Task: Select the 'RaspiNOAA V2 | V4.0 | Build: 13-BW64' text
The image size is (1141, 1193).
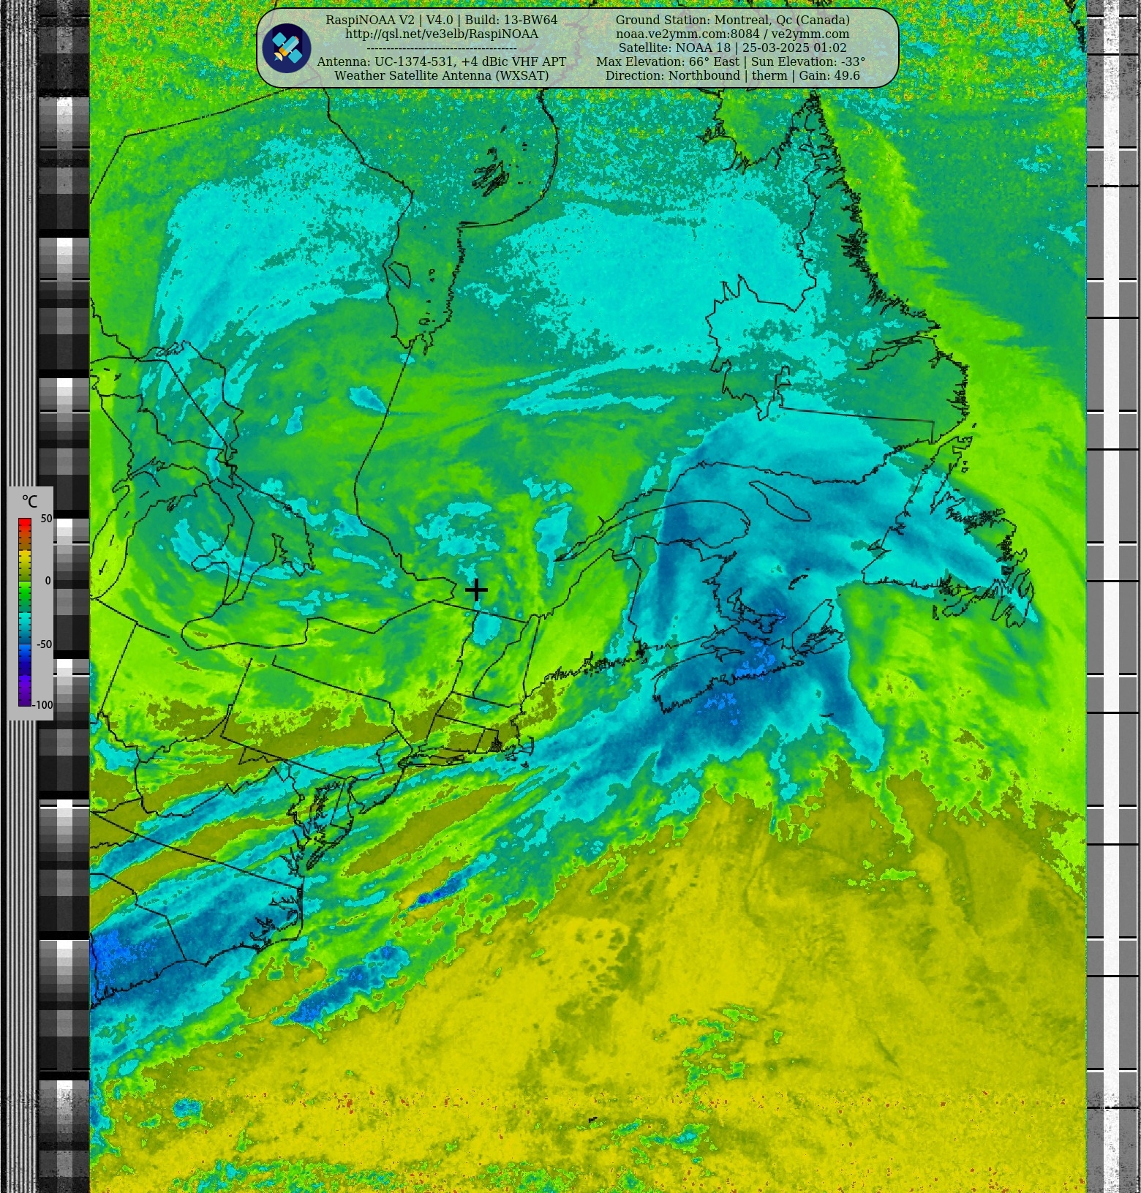Action: pyautogui.click(x=442, y=20)
